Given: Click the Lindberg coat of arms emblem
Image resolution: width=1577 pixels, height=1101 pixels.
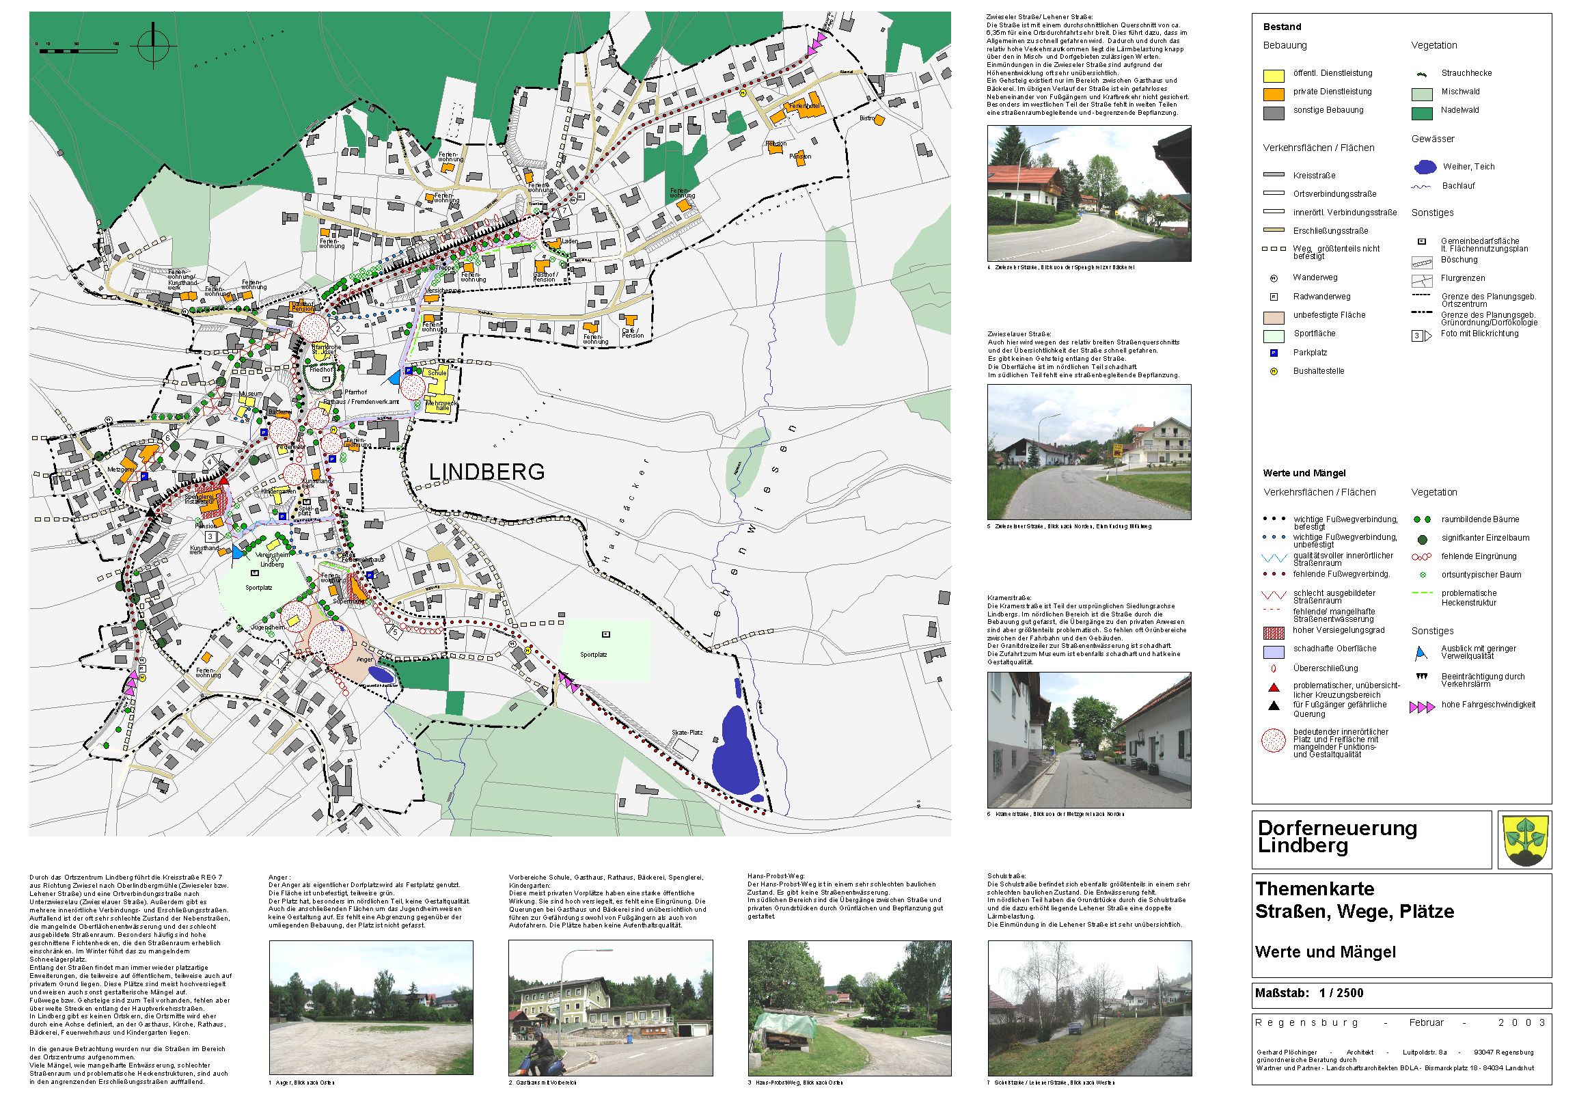Looking at the screenshot, I should [x=1525, y=841].
